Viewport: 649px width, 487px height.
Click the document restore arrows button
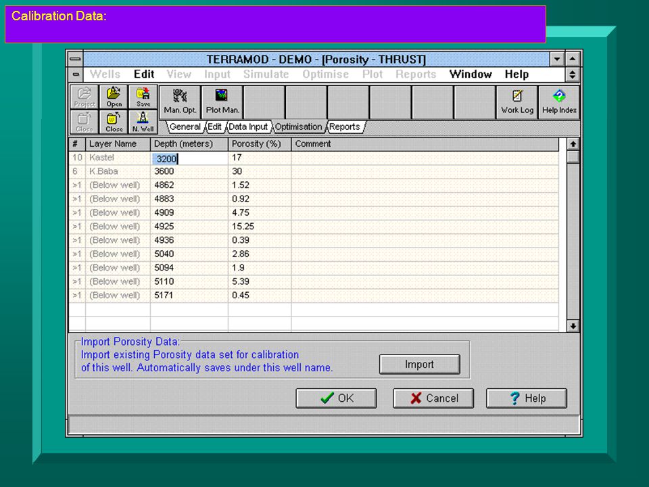point(573,74)
